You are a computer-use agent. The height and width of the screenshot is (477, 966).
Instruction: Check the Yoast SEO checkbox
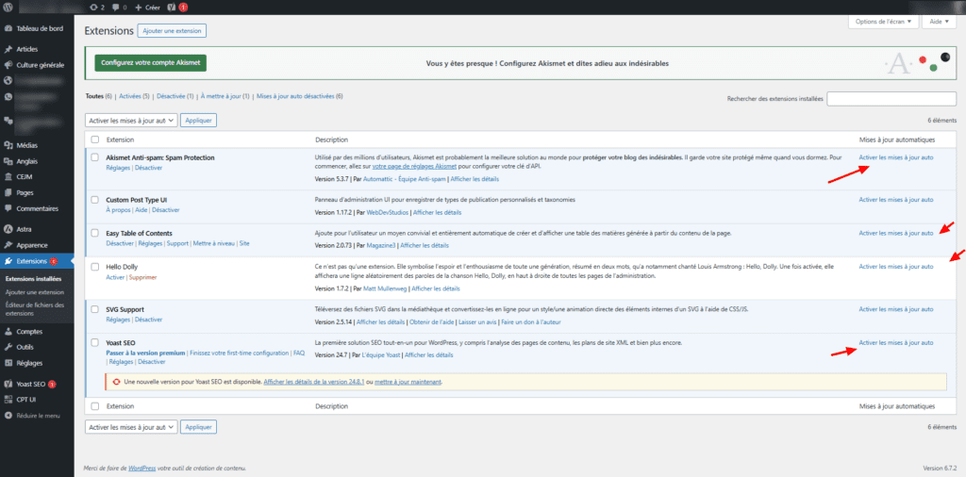click(x=95, y=343)
